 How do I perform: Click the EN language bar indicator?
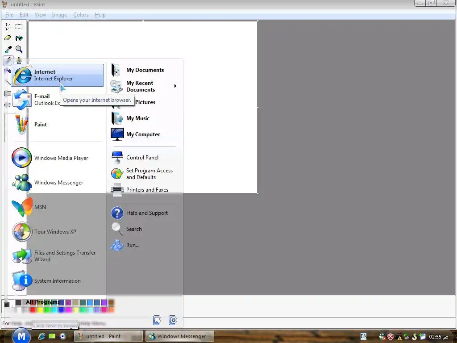click(x=363, y=336)
